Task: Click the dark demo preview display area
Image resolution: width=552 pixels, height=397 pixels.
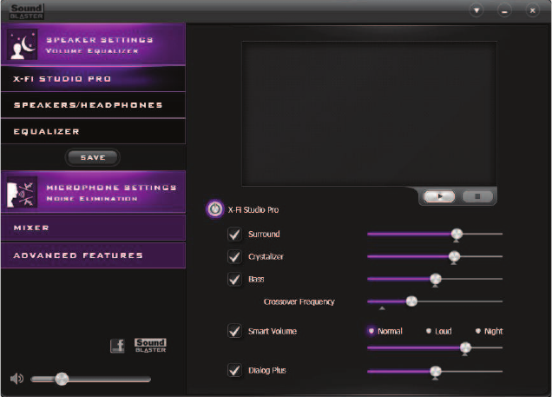Action: [369, 114]
